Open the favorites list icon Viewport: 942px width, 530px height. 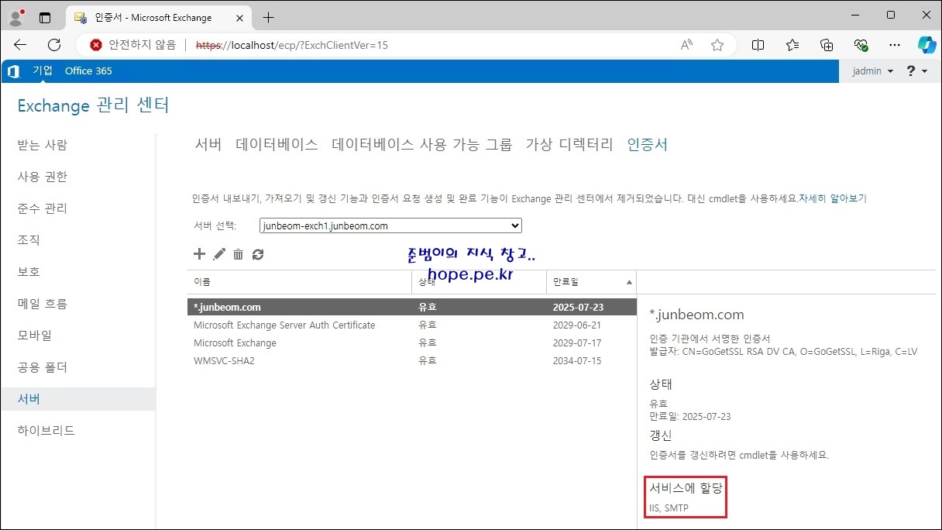point(792,45)
